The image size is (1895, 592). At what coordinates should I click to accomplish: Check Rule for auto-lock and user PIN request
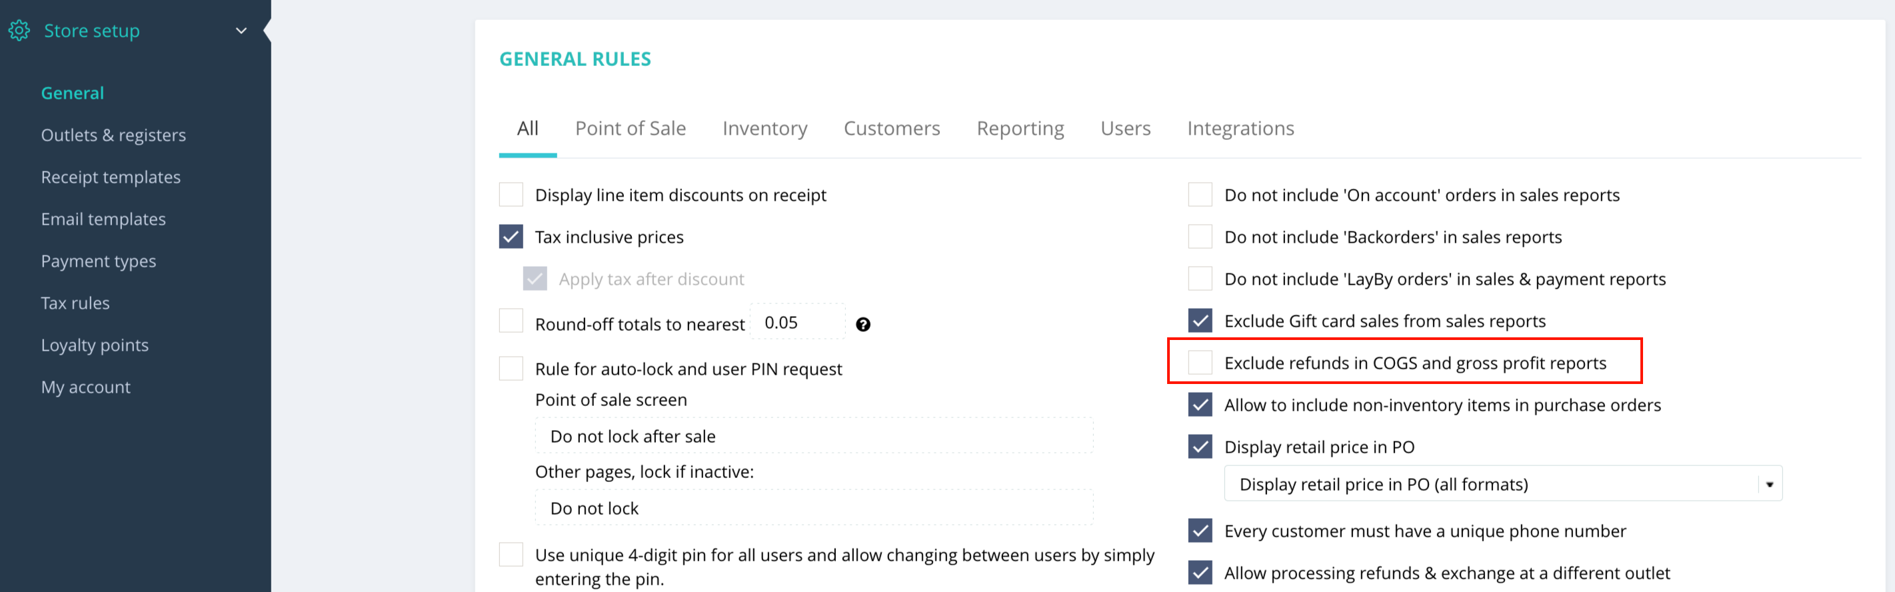tap(511, 369)
